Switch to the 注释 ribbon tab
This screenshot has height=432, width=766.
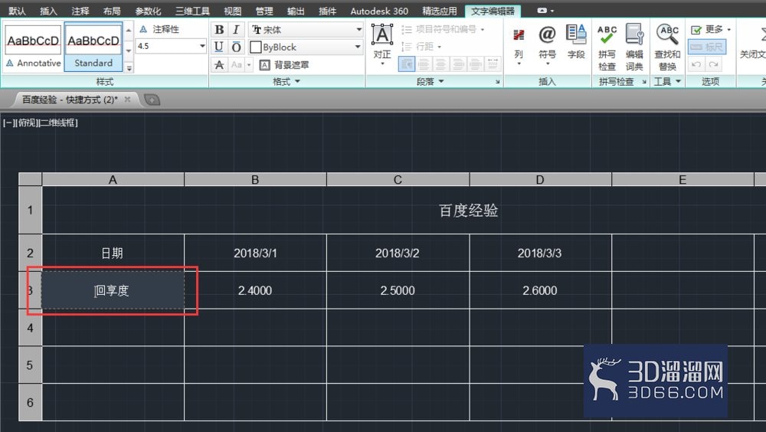click(80, 11)
